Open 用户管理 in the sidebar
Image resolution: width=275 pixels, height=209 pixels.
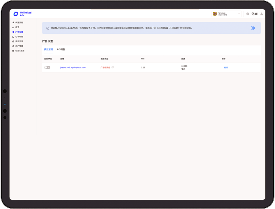pyautogui.click(x=19, y=46)
